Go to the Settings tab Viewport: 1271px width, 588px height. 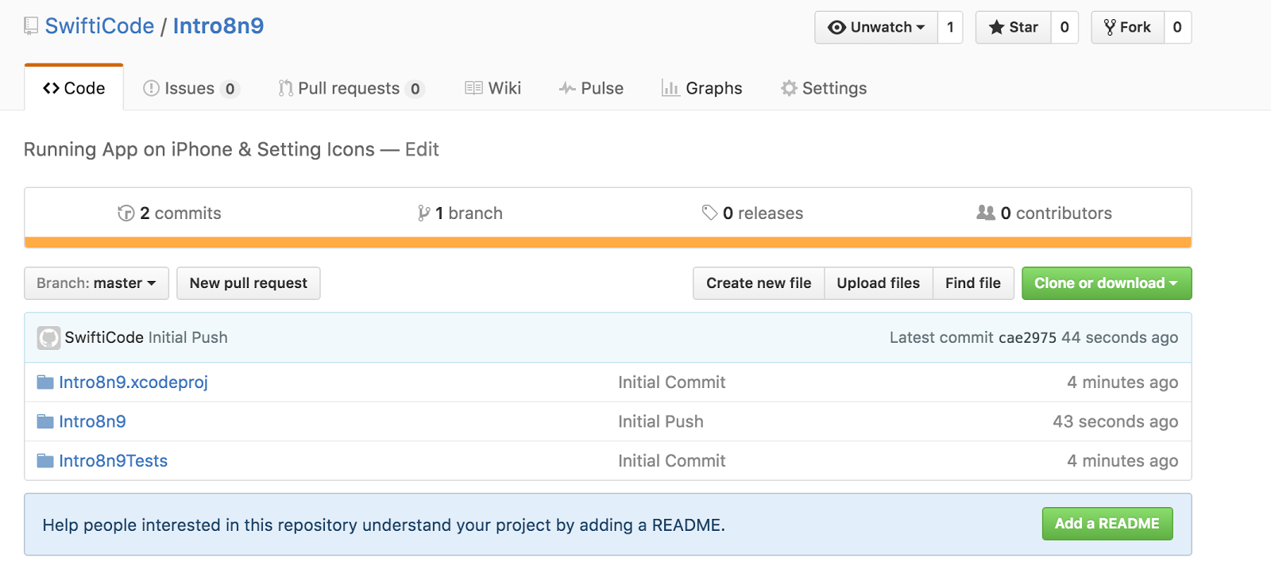(824, 88)
